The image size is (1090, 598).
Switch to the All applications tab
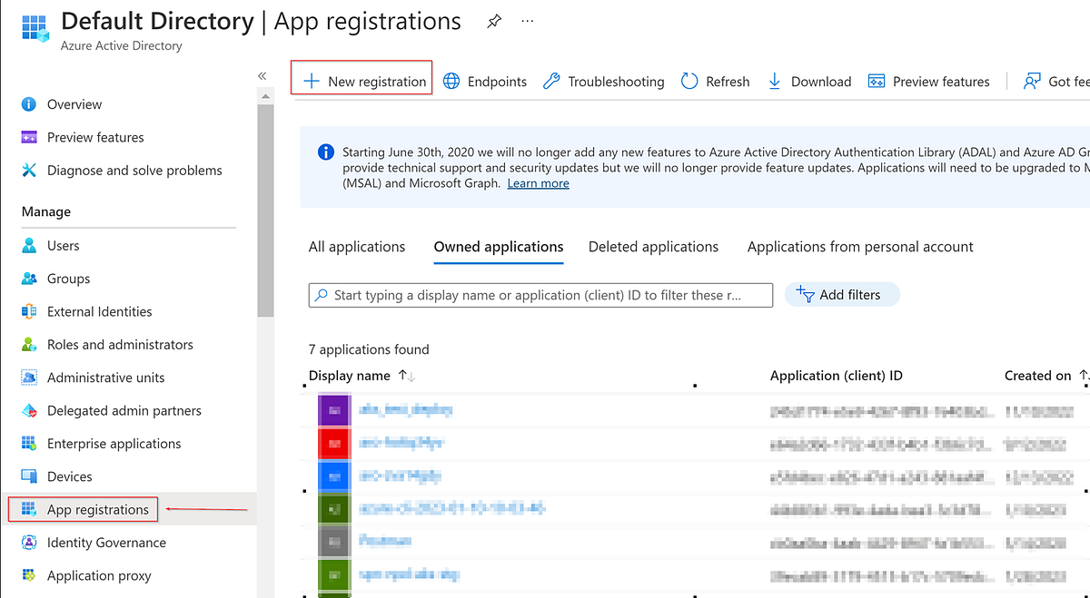(357, 246)
